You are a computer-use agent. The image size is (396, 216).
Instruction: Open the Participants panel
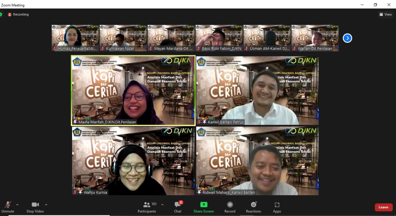coord(147,207)
